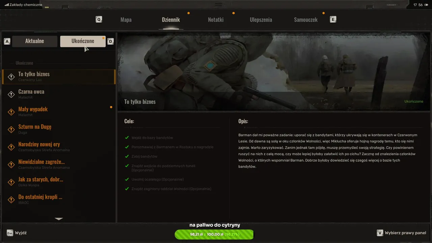
Task: Click checkmark next to Uwolnij ocalałego
Action: pos(127,180)
